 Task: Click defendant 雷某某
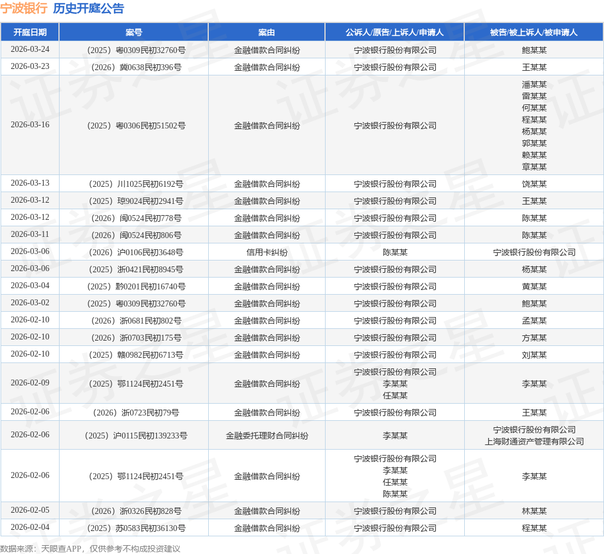534,96
